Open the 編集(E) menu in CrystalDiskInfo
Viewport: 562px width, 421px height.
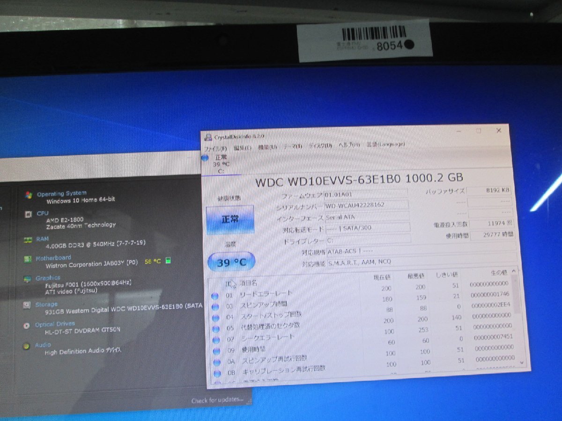coord(243,148)
